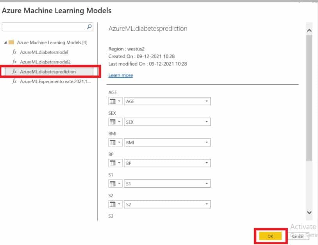The width and height of the screenshot is (318, 245).
Task: Click the search magnifier icon
Action: click(89, 27)
